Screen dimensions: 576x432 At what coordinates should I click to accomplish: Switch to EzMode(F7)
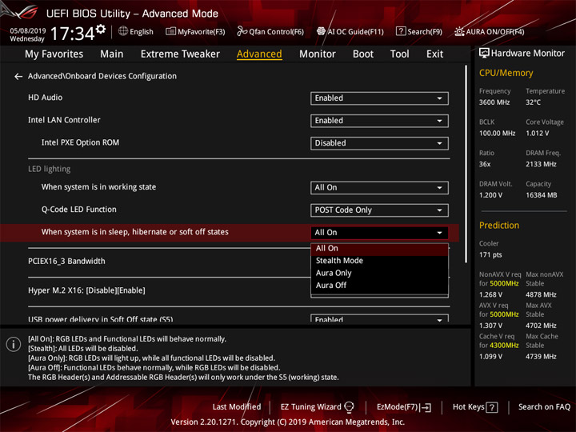tap(398, 407)
